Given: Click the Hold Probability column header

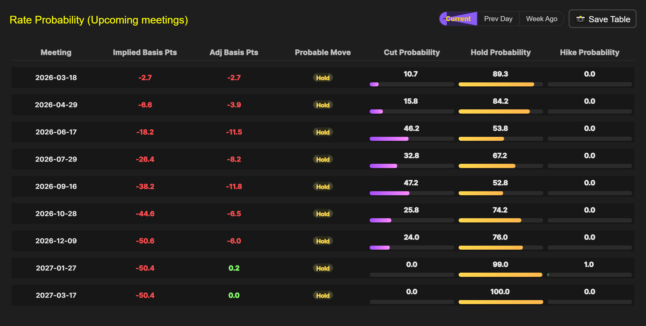Looking at the screenshot, I should pyautogui.click(x=501, y=52).
